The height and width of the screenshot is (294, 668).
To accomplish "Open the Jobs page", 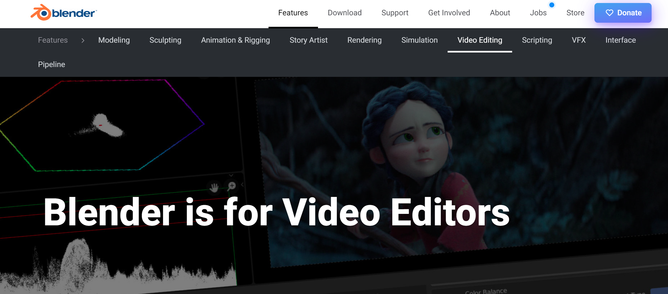I will (538, 13).
